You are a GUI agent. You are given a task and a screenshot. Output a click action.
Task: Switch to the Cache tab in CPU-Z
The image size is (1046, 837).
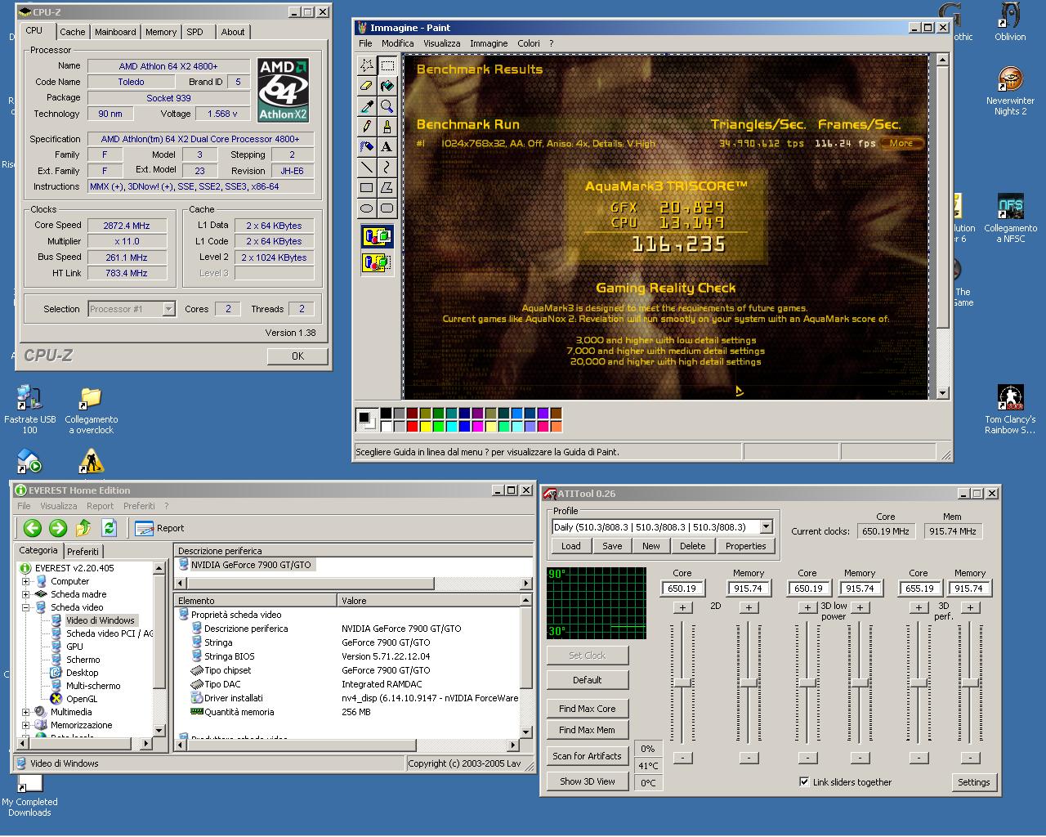[72, 32]
